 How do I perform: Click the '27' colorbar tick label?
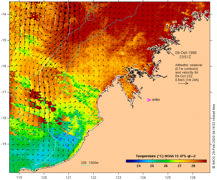[x=179, y=166]
